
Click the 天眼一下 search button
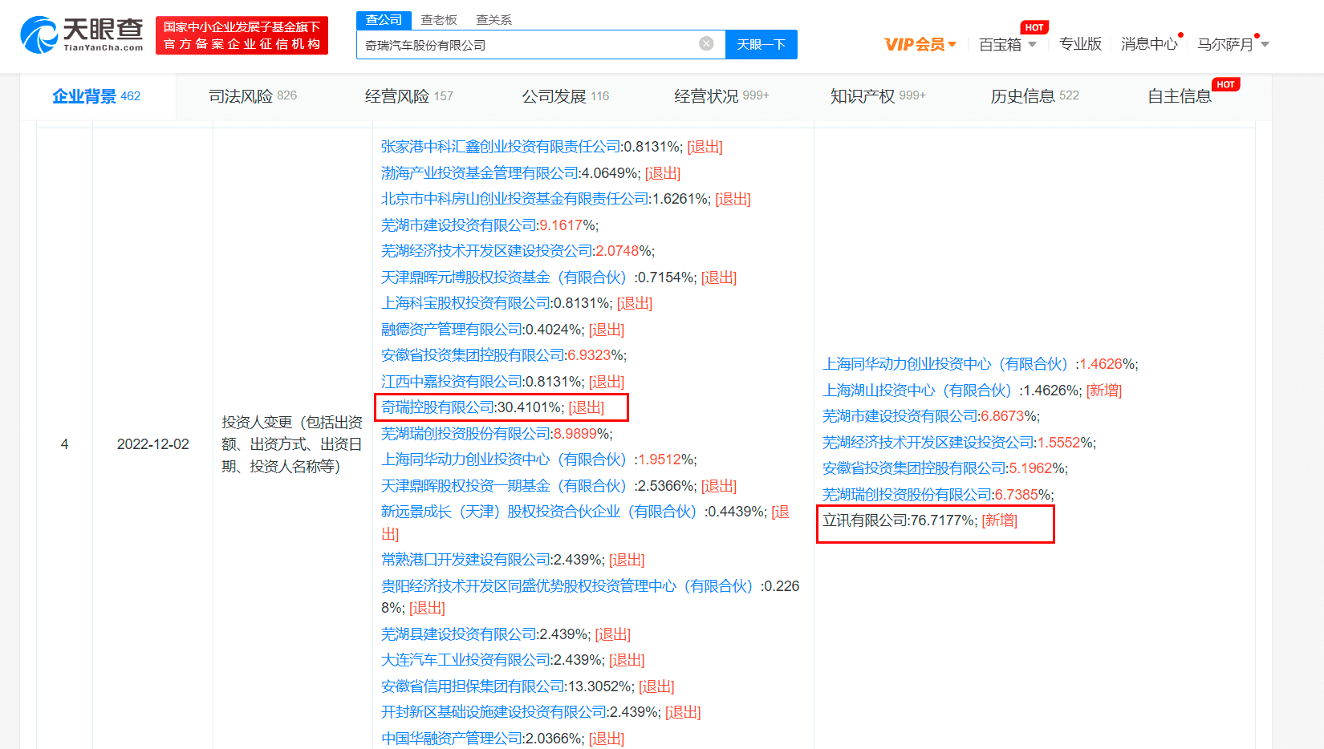(x=761, y=44)
